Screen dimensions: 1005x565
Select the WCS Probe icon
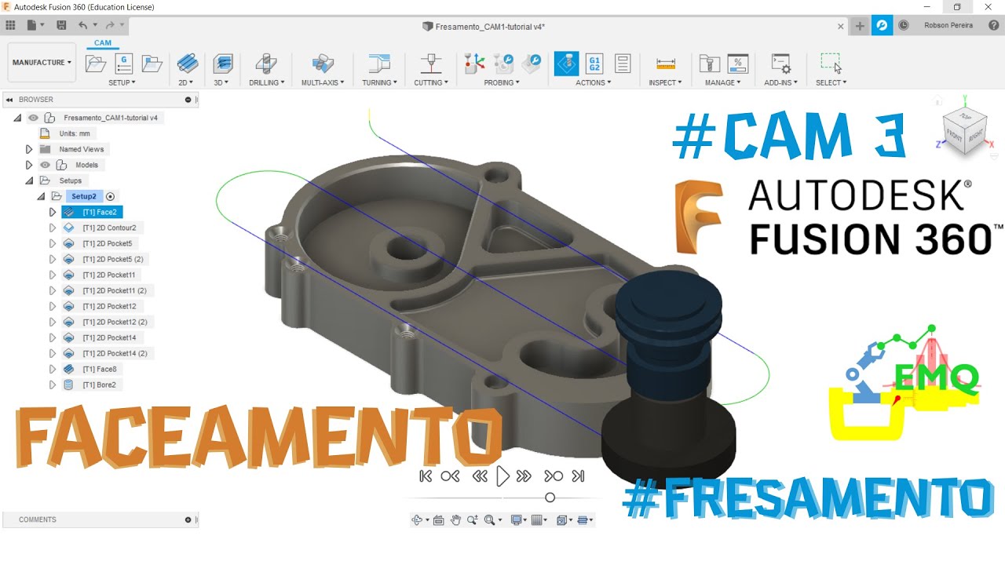click(474, 64)
